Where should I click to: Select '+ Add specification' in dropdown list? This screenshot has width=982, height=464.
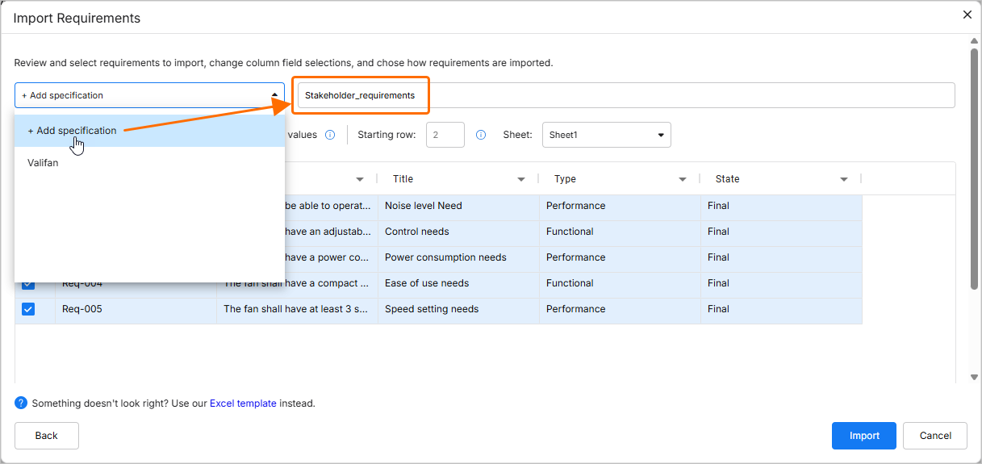[x=149, y=131]
